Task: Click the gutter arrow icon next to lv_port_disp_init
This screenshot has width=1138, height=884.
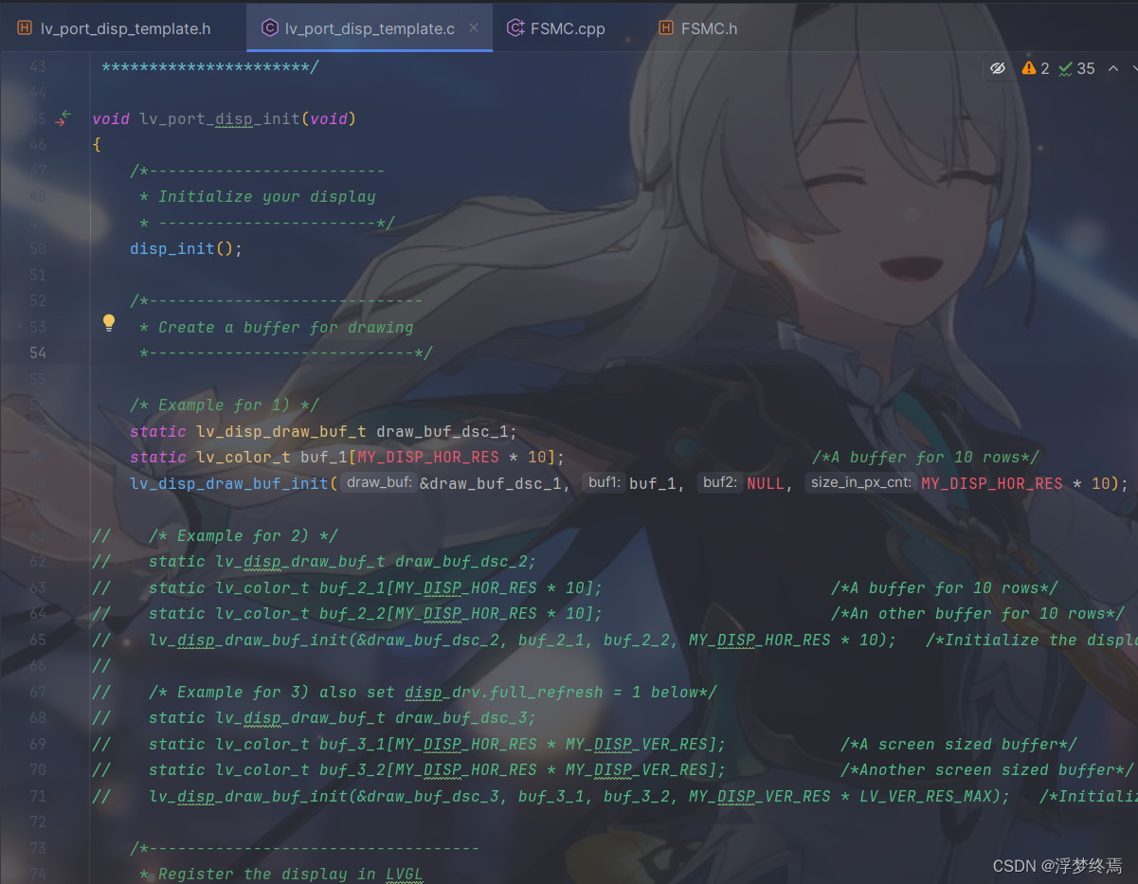Action: click(63, 118)
